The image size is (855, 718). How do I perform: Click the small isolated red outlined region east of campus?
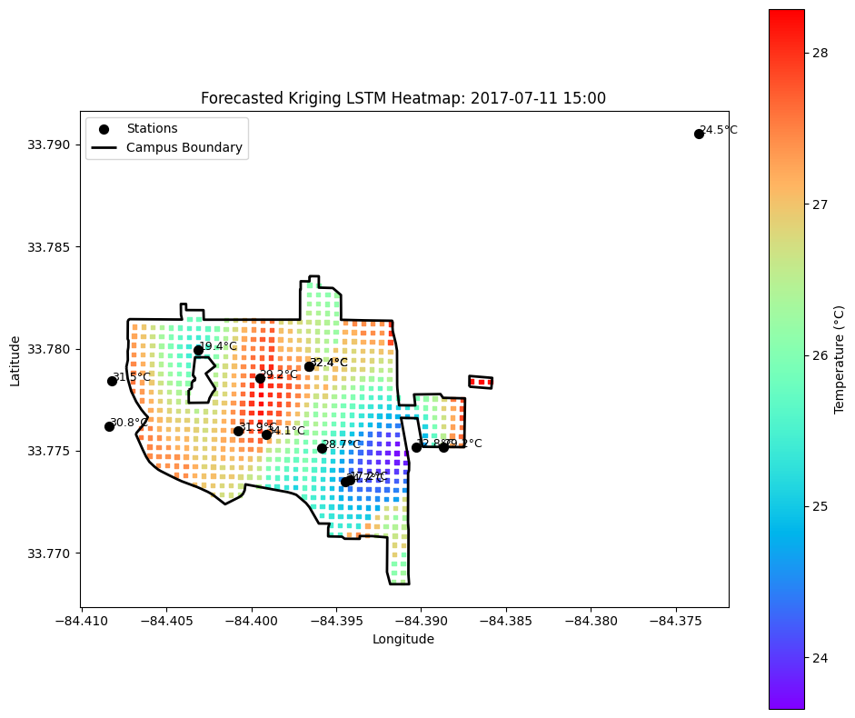(x=481, y=382)
